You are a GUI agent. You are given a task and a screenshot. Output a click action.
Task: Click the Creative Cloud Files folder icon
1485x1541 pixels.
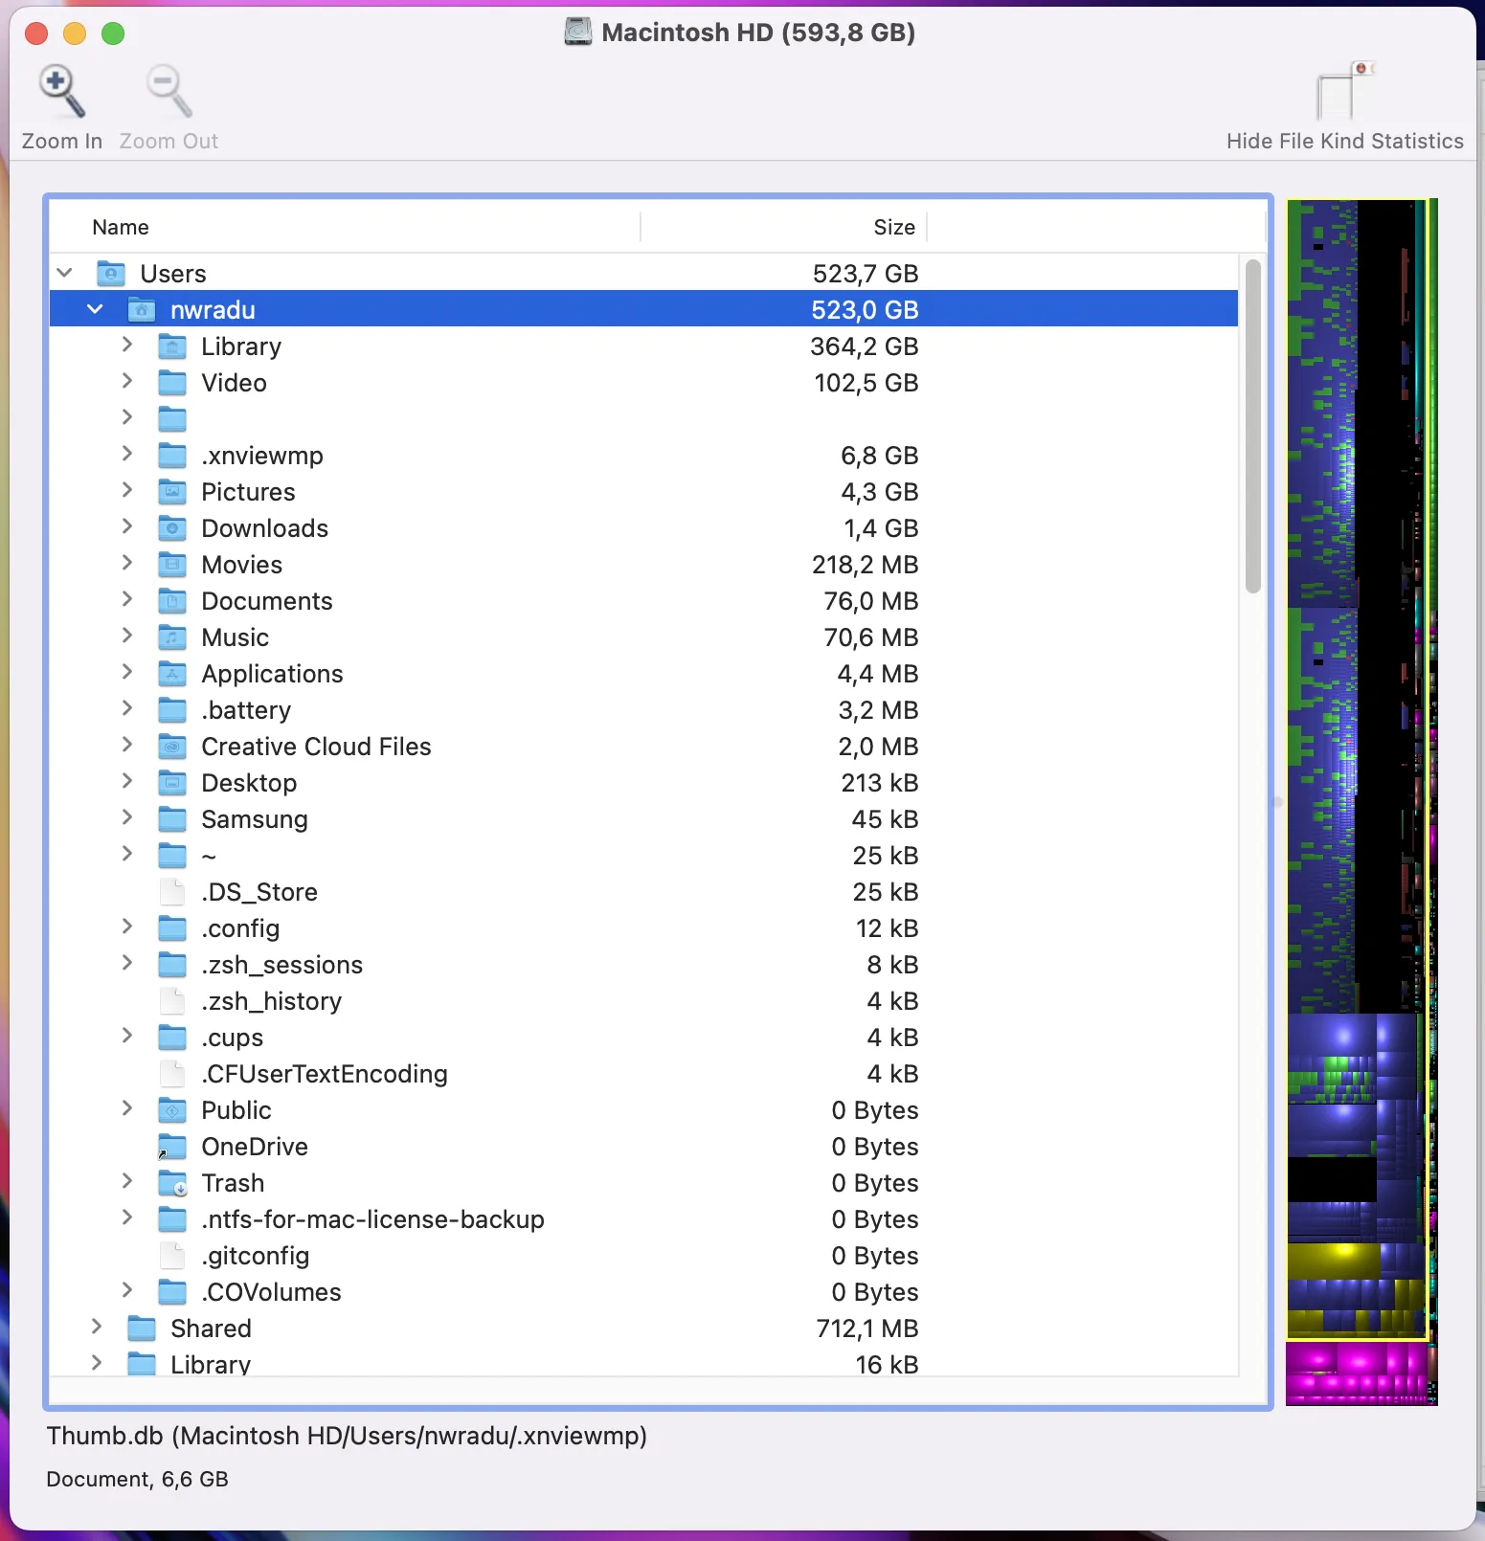pos(172,747)
